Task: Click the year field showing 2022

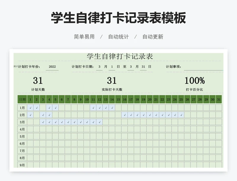Action: coord(52,67)
